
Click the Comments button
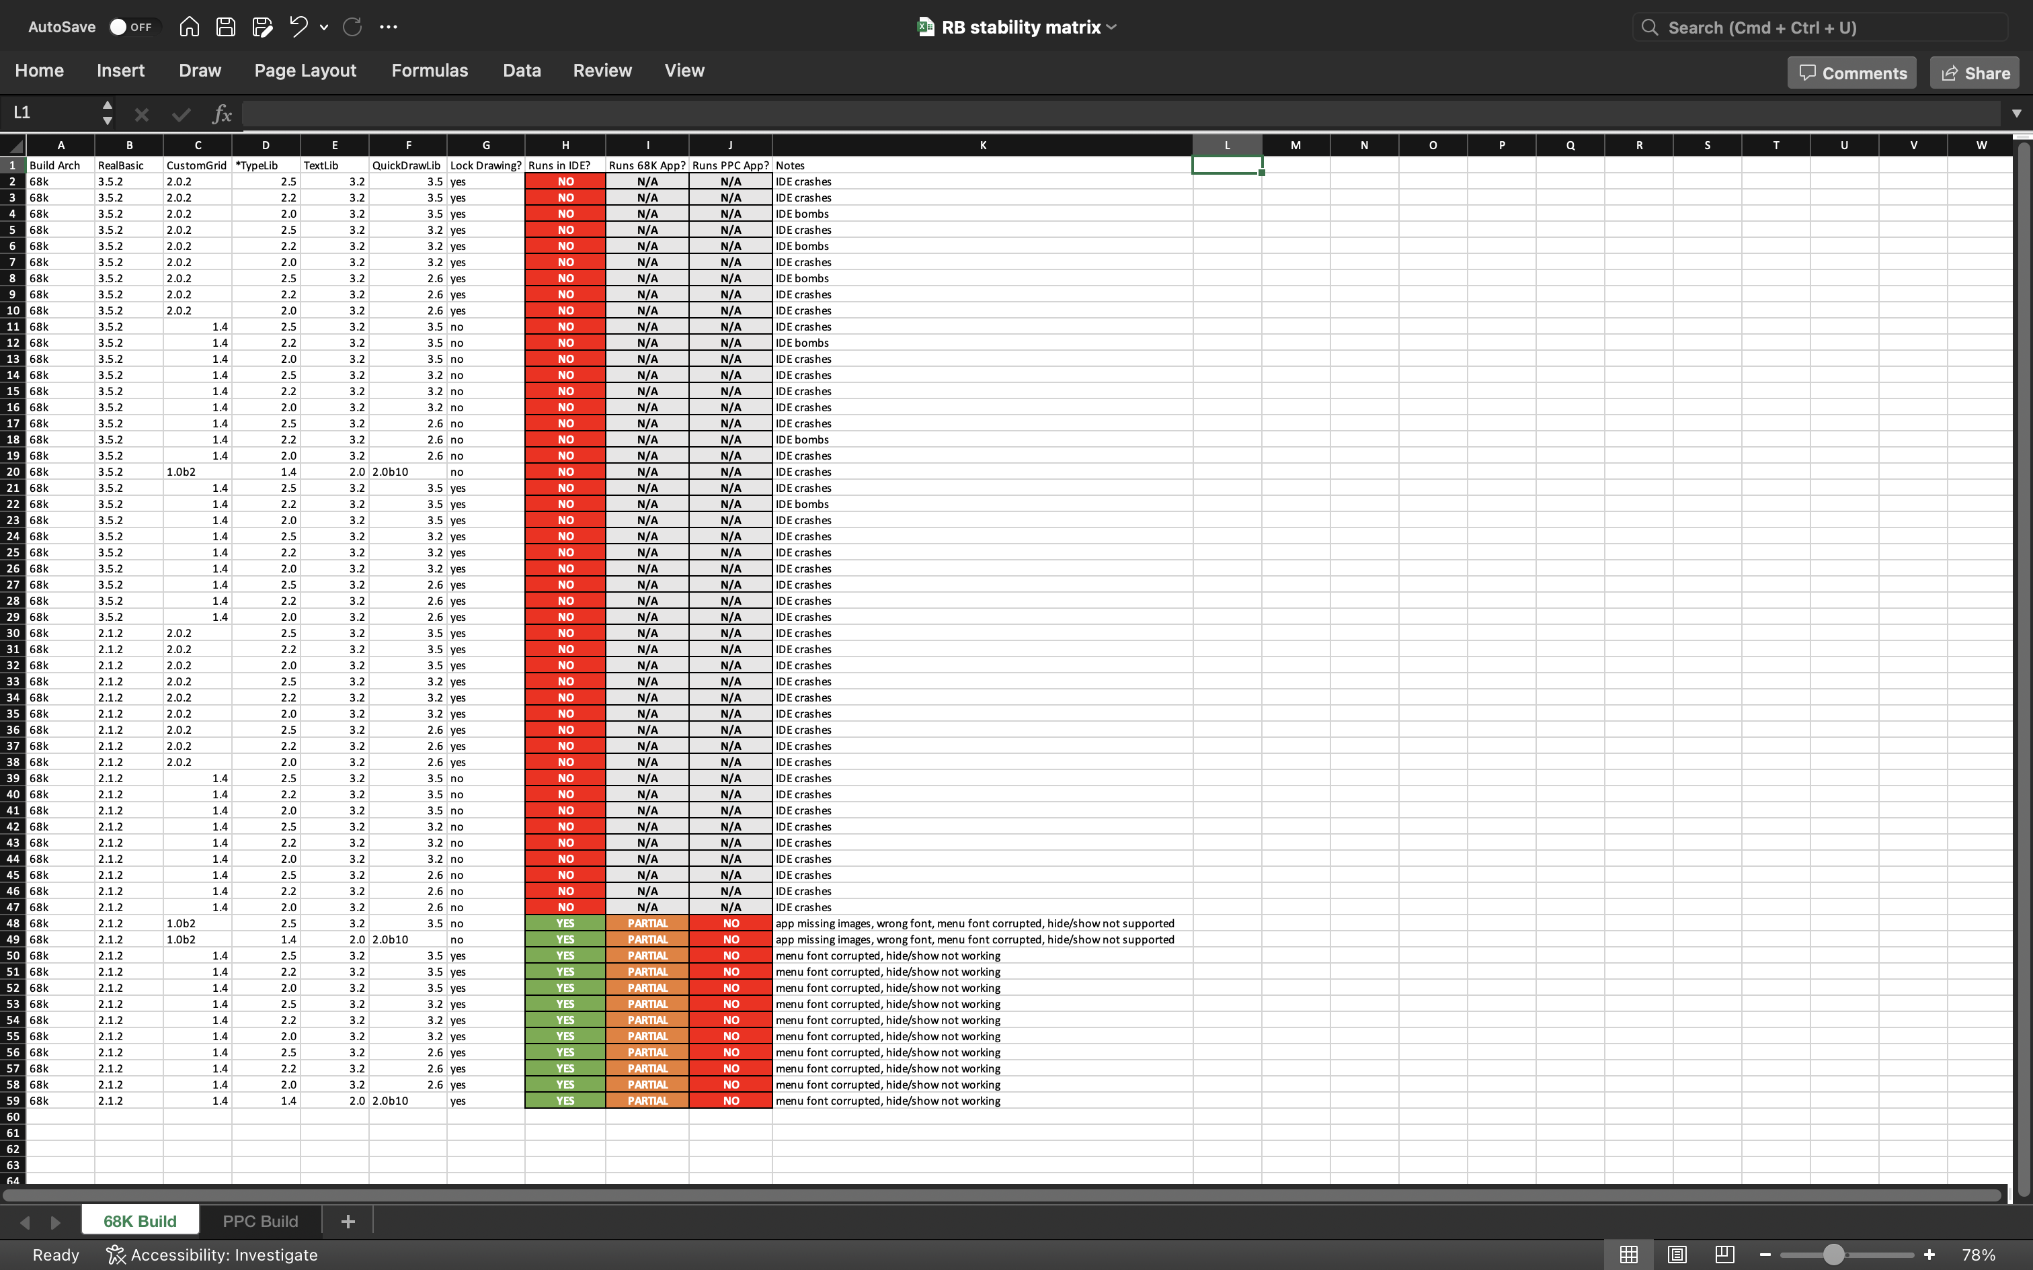[1851, 73]
